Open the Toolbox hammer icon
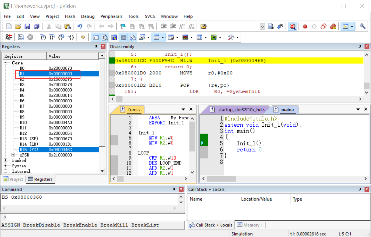The image size is (371, 237). (x=231, y=37)
